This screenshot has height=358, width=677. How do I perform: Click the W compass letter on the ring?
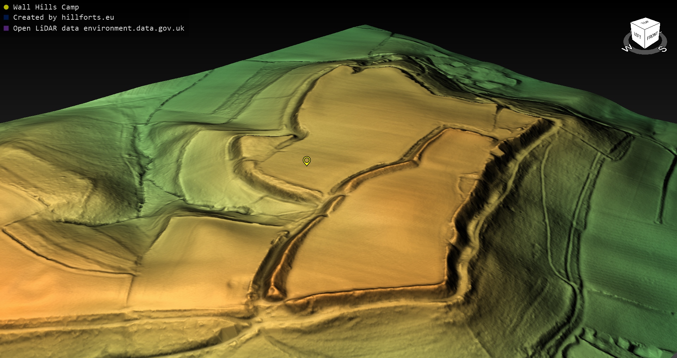pos(627,49)
